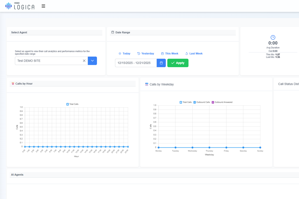Toggle Total Calls legend in weekday chart
Screen dimensions: 299x199
point(186,102)
